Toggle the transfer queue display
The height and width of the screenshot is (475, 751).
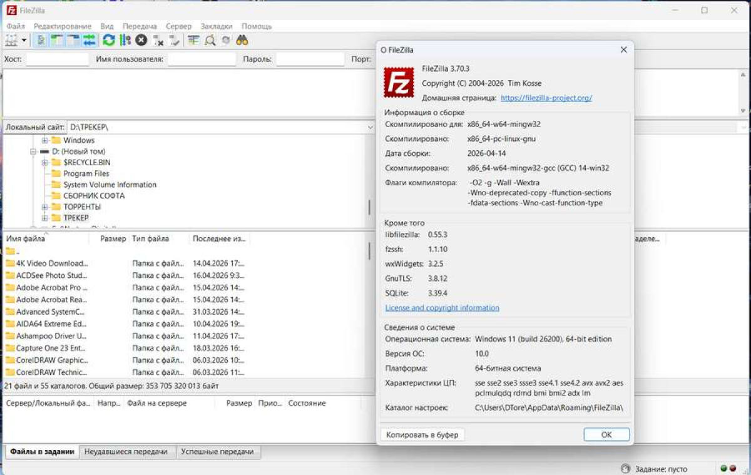click(x=89, y=40)
